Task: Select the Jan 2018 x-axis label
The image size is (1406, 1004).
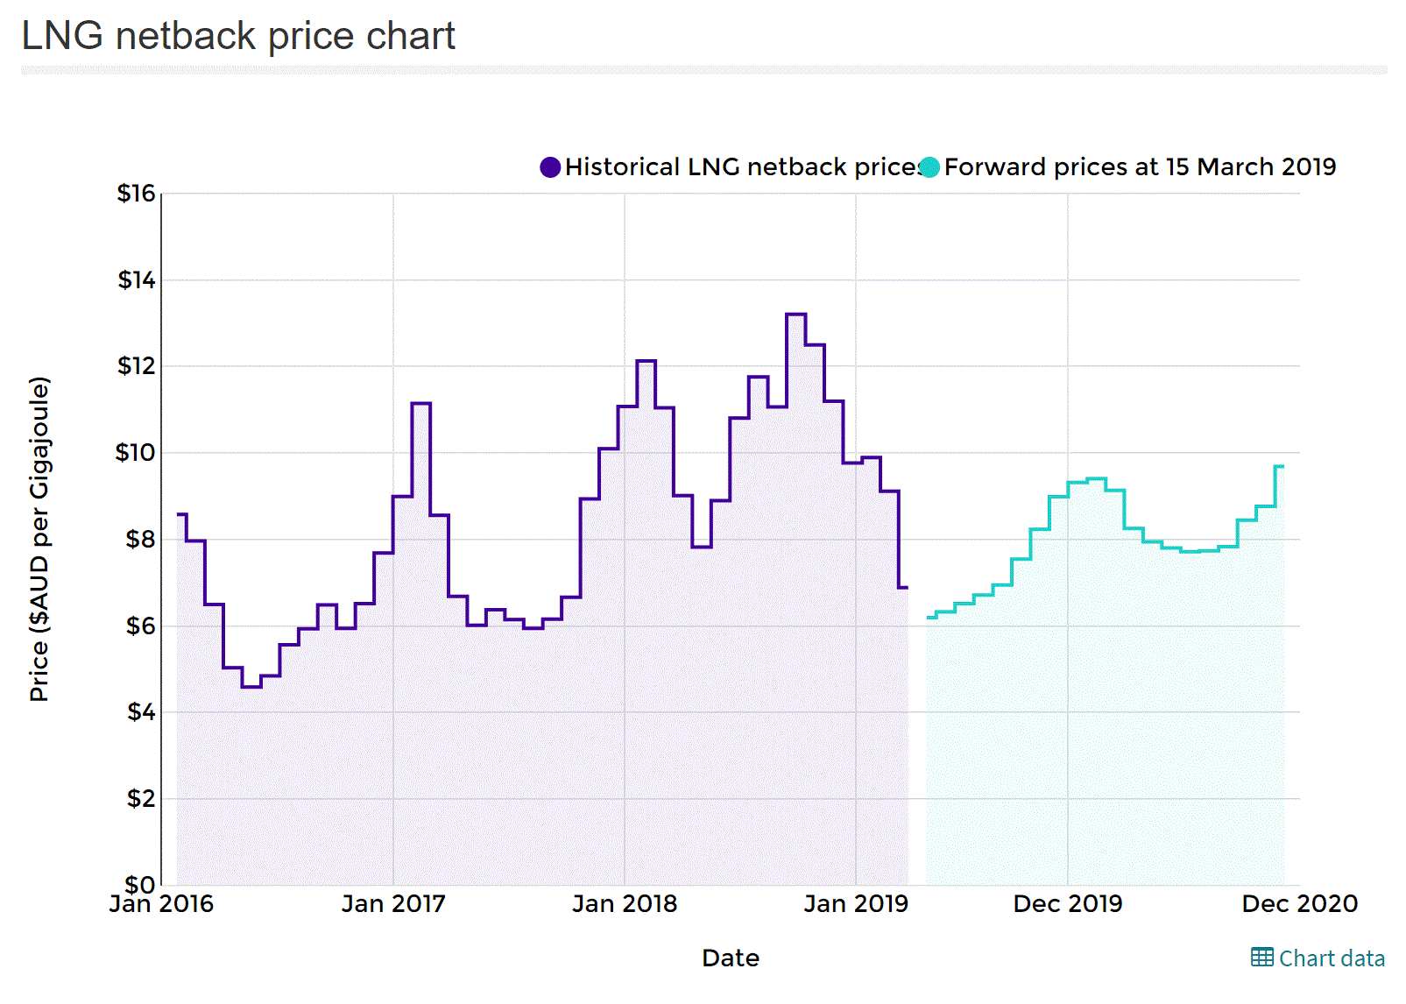Action: pos(625,904)
